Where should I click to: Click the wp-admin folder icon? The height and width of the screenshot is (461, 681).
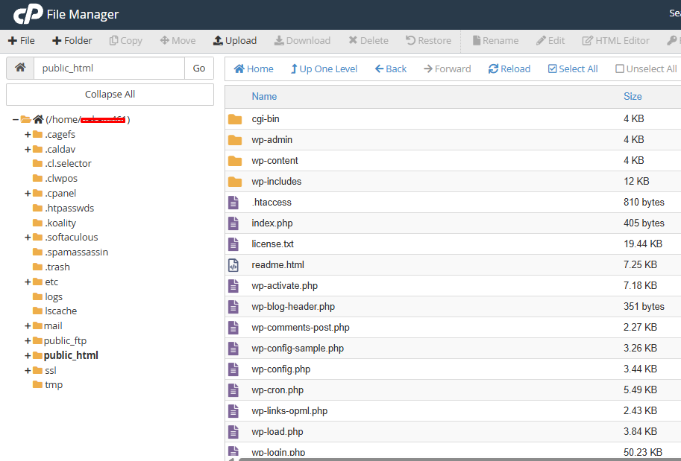tap(235, 140)
